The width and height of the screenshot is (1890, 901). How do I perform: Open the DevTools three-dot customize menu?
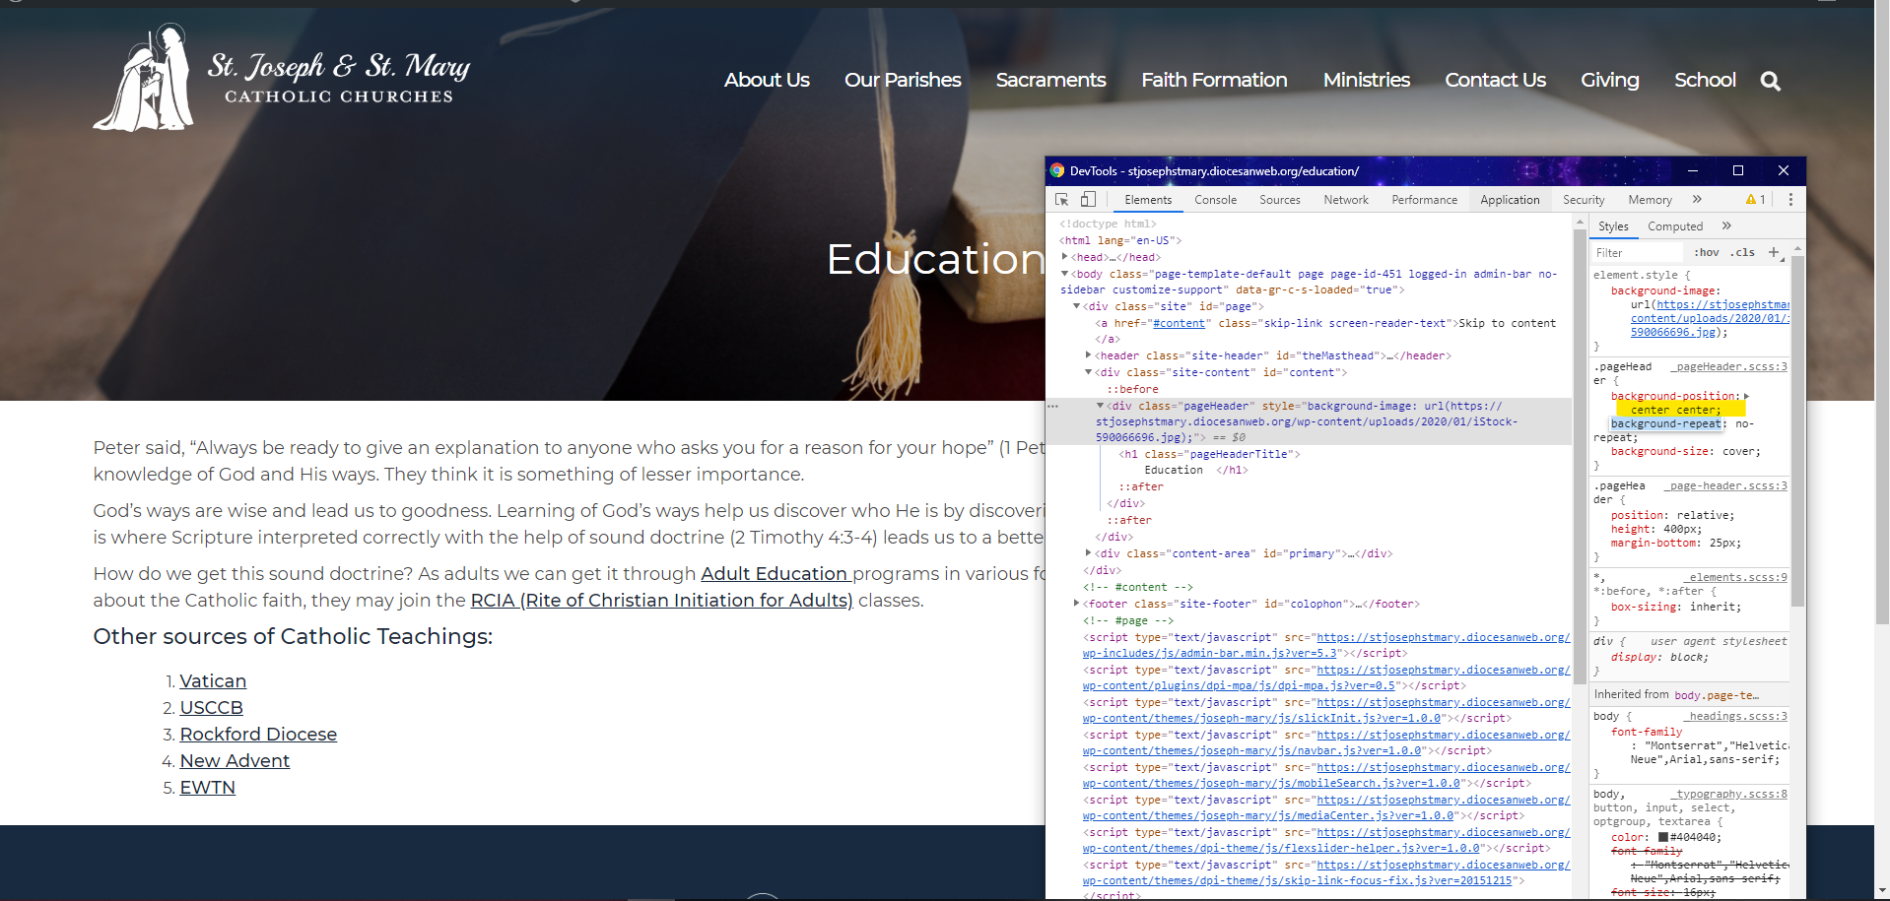coord(1790,200)
